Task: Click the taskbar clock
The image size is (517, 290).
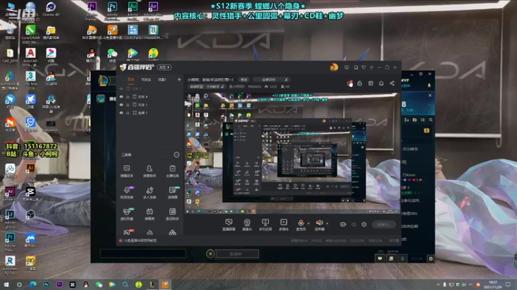Action: click(x=493, y=284)
